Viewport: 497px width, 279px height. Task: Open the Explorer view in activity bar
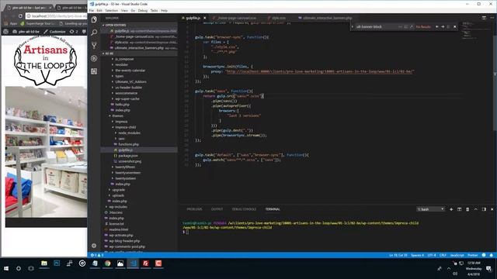[x=94, y=19]
